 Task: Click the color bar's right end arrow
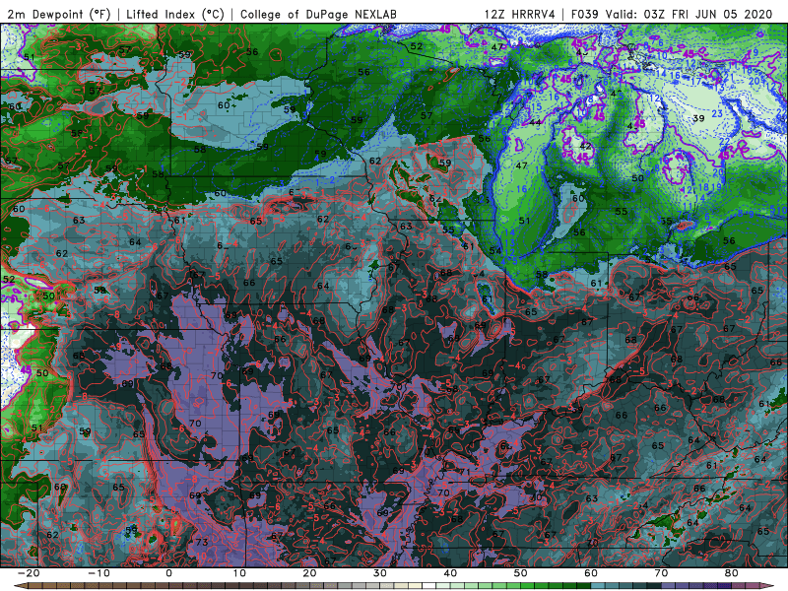(769, 586)
